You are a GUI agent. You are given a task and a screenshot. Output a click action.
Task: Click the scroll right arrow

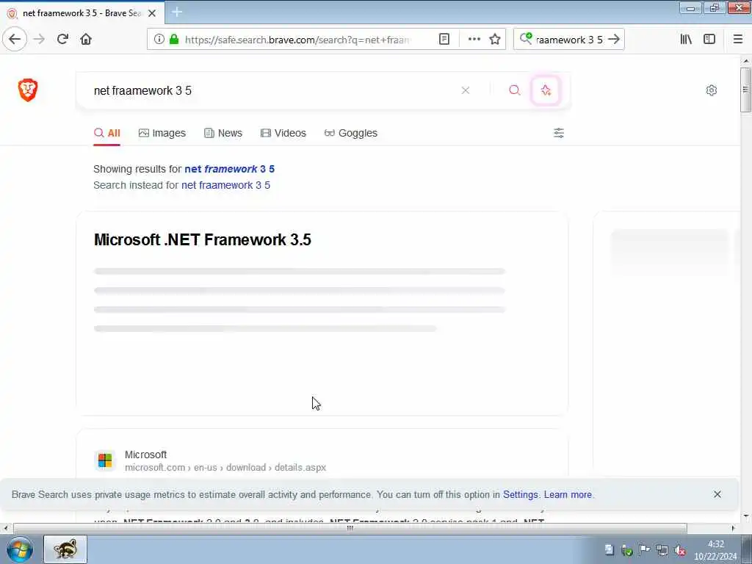coord(734,528)
